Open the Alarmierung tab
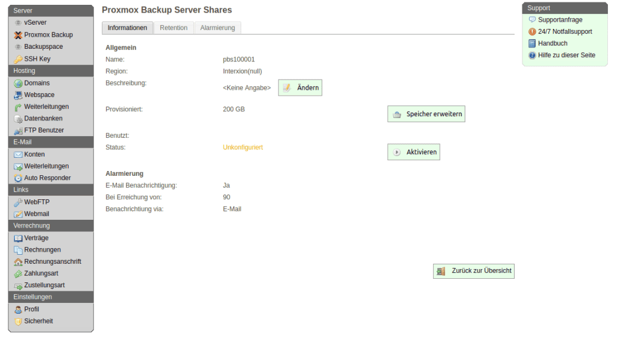617x342 pixels. click(218, 28)
